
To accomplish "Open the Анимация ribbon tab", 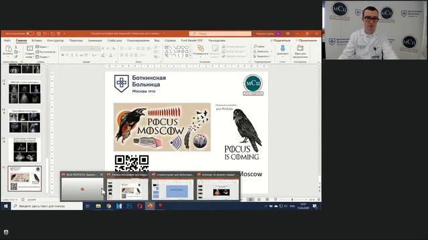I will [95, 41].
